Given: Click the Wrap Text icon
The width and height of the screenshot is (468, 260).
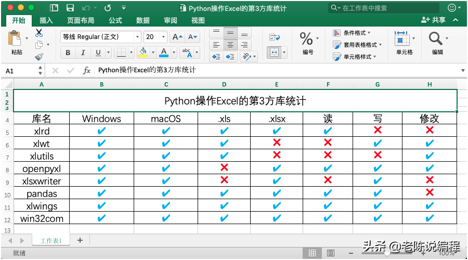Looking at the screenshot, I should point(274,37).
